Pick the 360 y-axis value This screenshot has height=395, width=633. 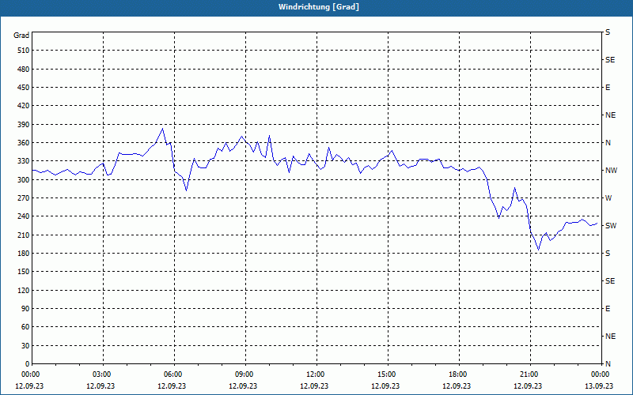(x=23, y=143)
